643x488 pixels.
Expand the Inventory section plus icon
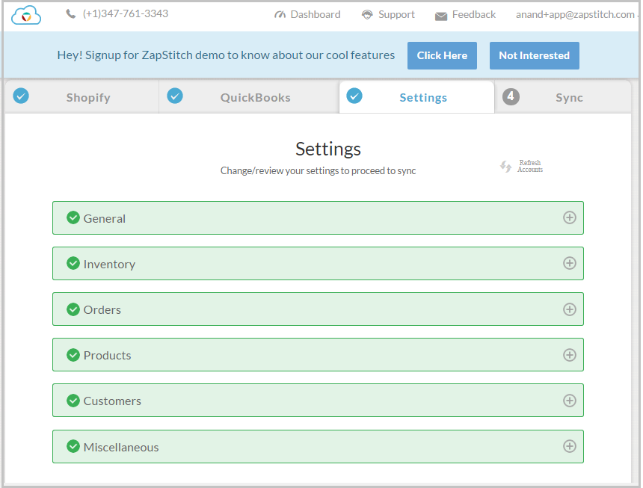(569, 263)
